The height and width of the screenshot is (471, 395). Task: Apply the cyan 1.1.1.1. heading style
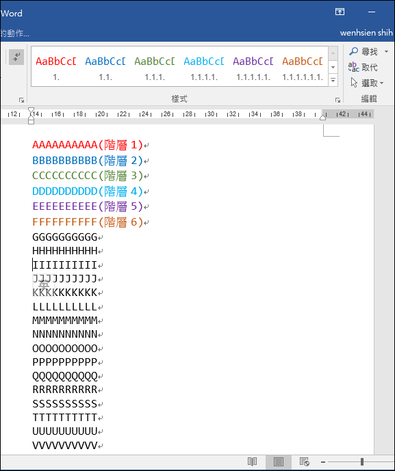(204, 68)
